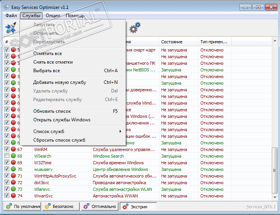Check the WSearch row checkbox

7,156
